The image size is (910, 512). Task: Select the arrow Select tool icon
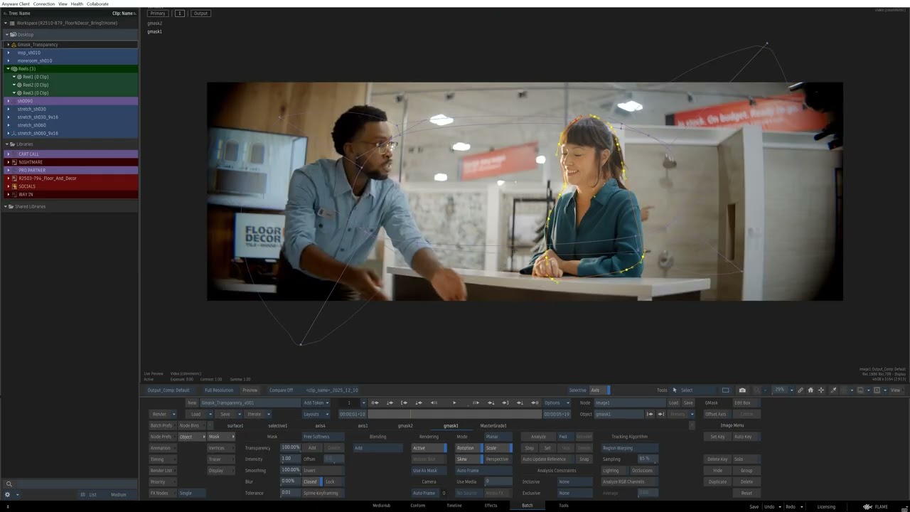[x=675, y=390]
